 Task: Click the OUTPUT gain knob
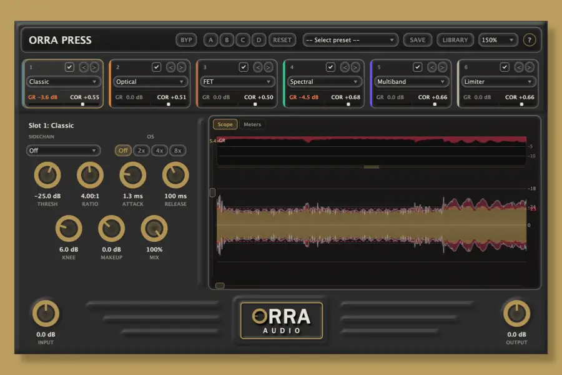516,314
